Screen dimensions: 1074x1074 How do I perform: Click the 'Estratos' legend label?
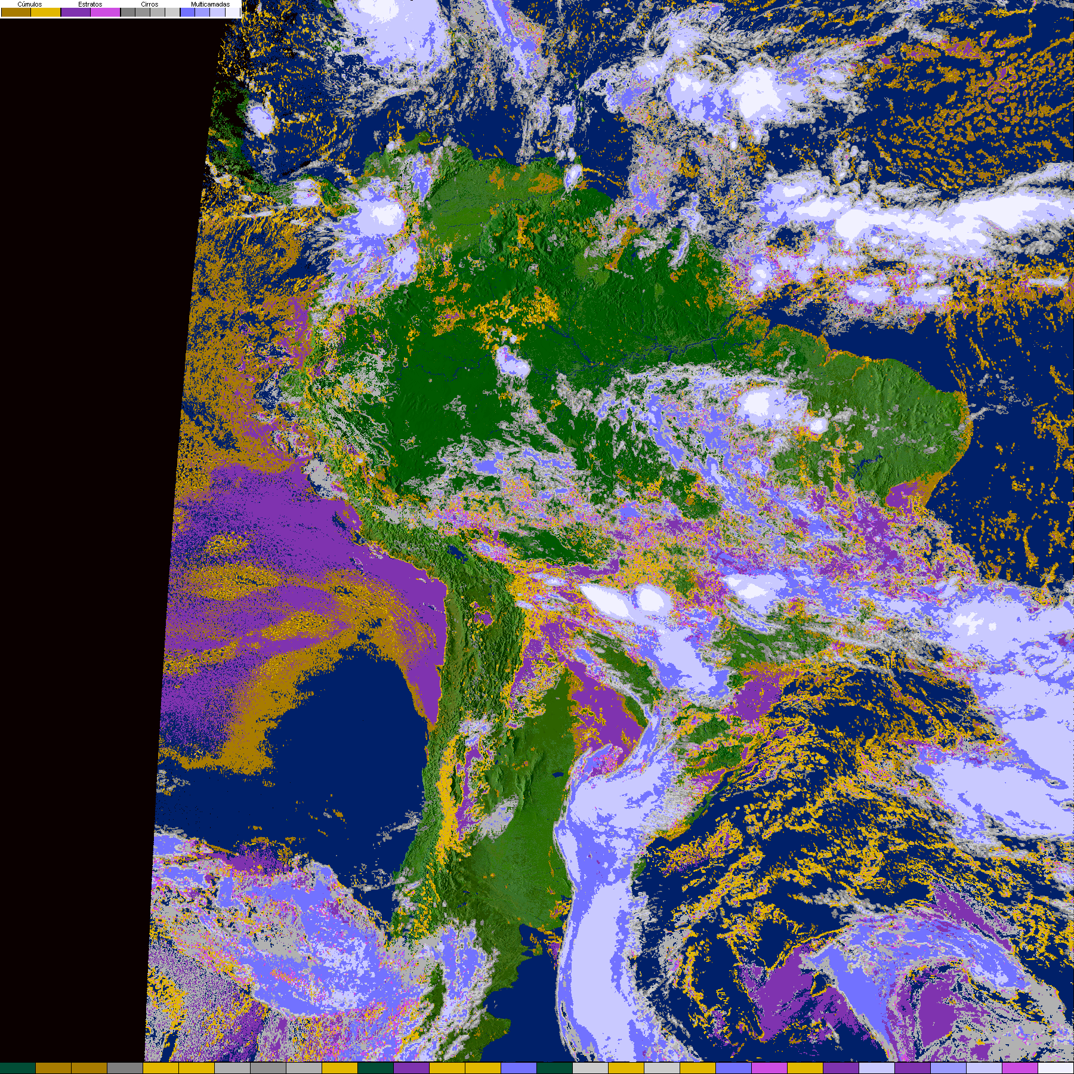(x=90, y=4)
